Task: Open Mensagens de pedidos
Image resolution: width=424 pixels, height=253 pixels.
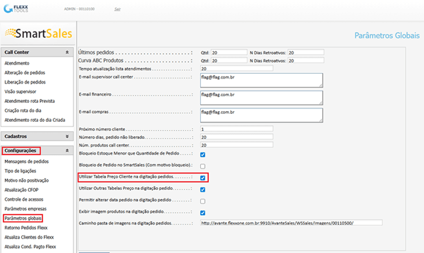Action: (26, 161)
